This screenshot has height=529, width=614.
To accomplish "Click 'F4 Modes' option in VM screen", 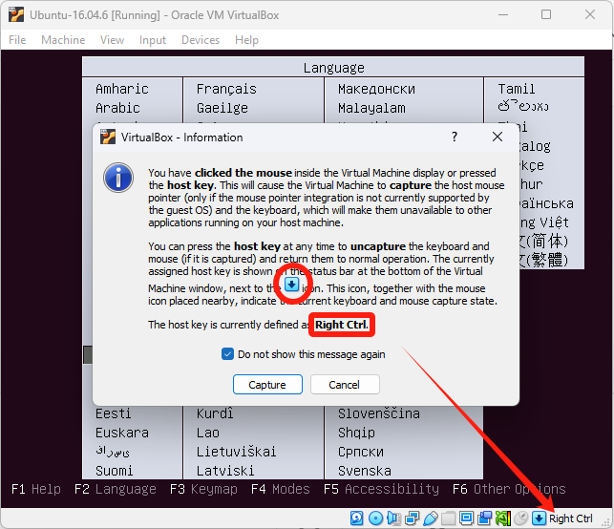I will click(281, 489).
